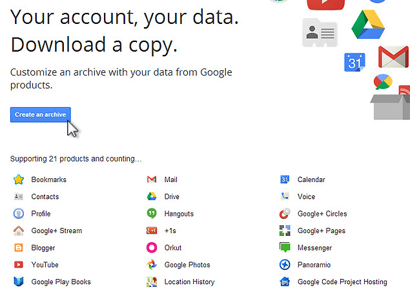Select the YouTube play icon in list
The width and height of the screenshot is (410, 288).
coord(19,265)
